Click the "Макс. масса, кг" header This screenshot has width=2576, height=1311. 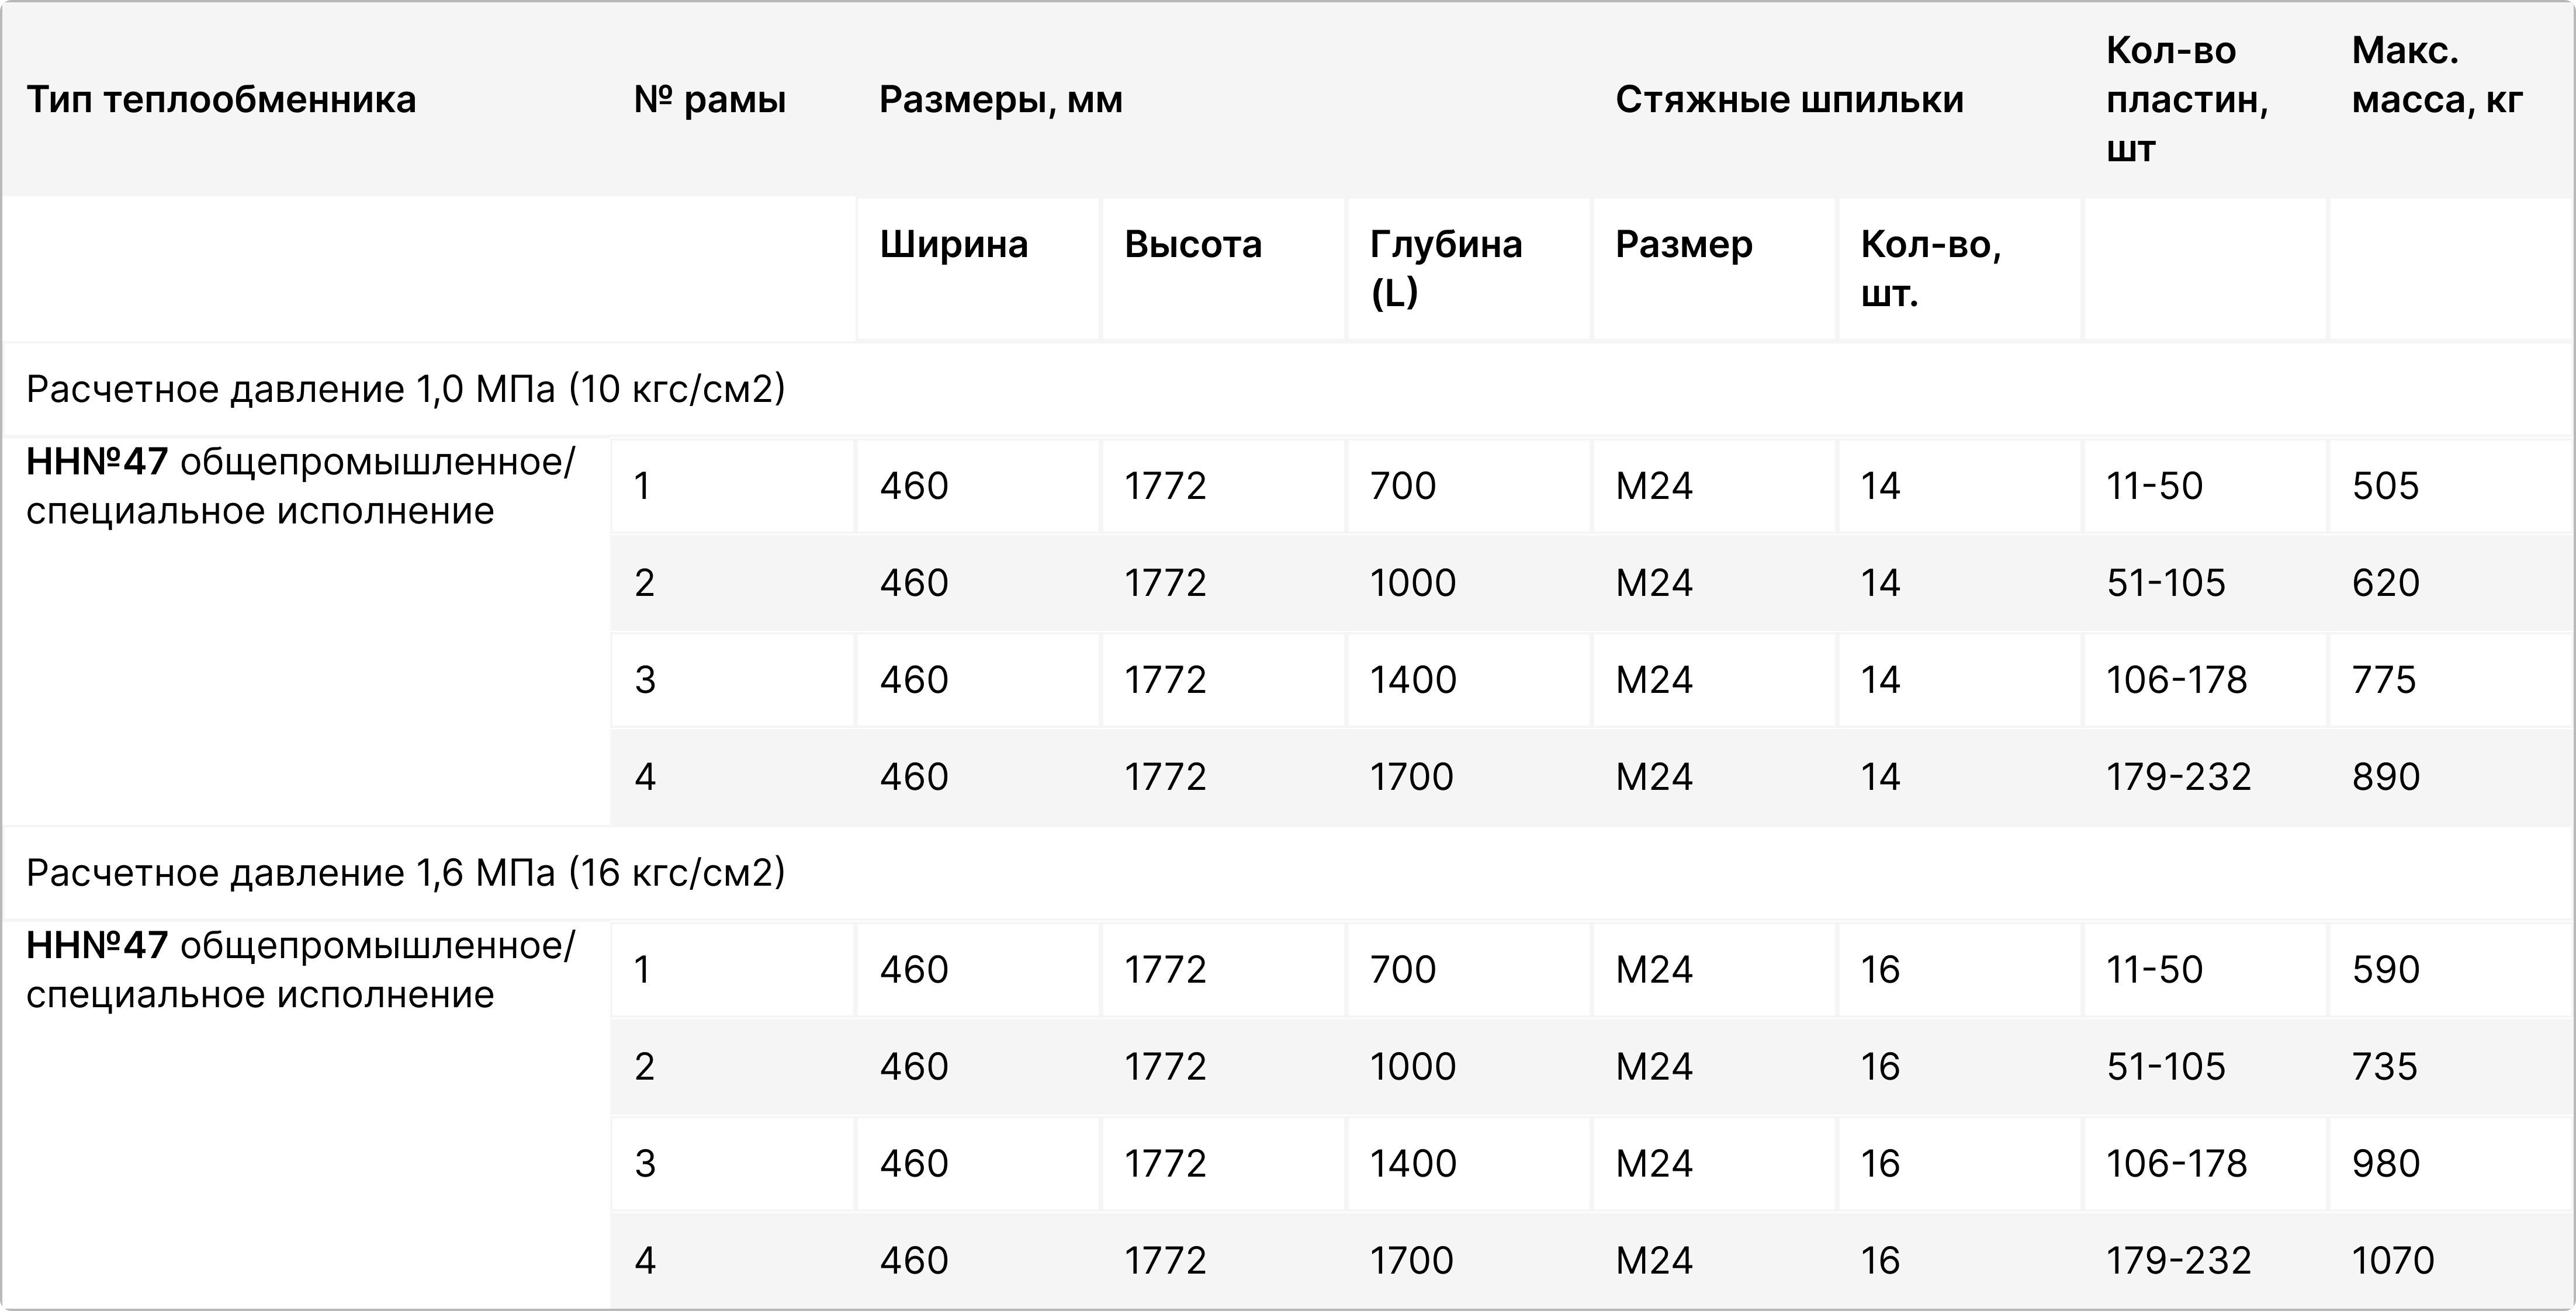[2437, 76]
